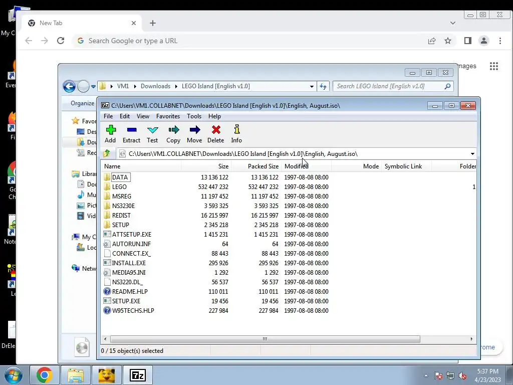Viewport: 513px width, 385px height.
Task: Click Downloads breadcrumb in Explorer
Action: point(155,86)
